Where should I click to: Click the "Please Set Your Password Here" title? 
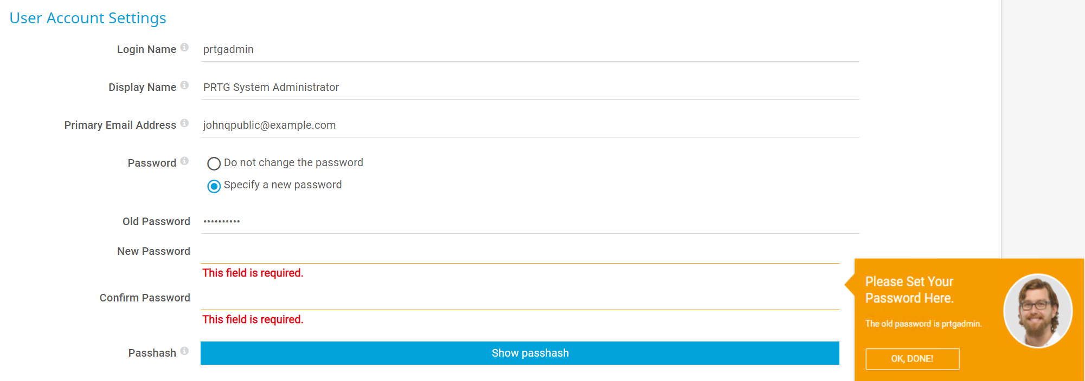point(909,290)
